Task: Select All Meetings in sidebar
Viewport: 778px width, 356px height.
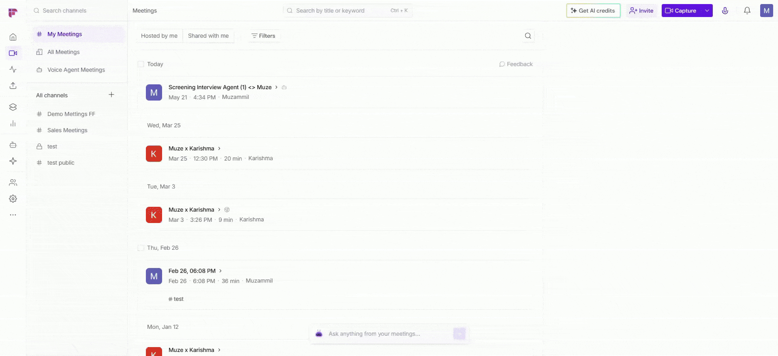Action: coord(79,52)
